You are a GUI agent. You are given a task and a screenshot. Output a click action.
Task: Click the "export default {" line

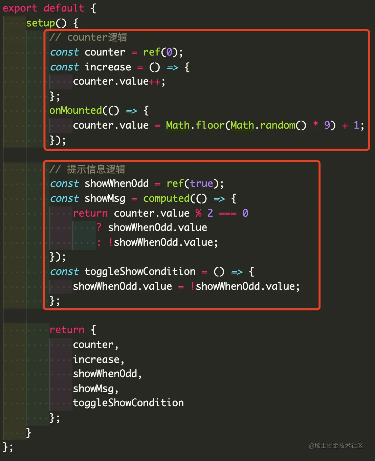click(49, 8)
